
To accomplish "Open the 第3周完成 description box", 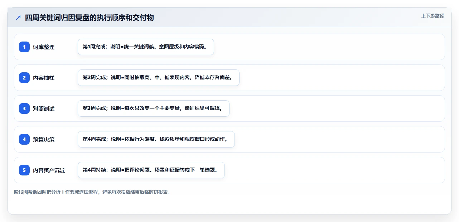I will pos(153,108).
